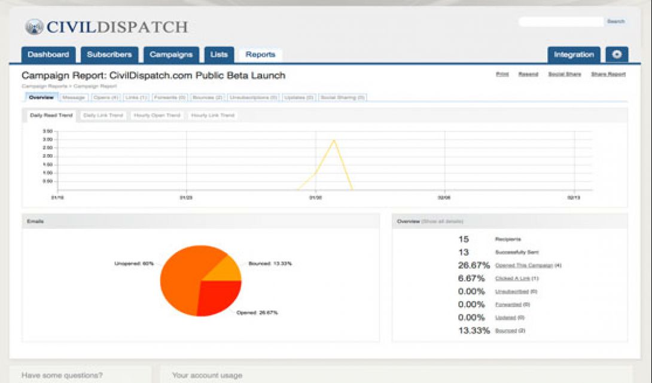
Task: Open the Unsubscriptions (0) sub-tab
Action: pyautogui.click(x=253, y=97)
